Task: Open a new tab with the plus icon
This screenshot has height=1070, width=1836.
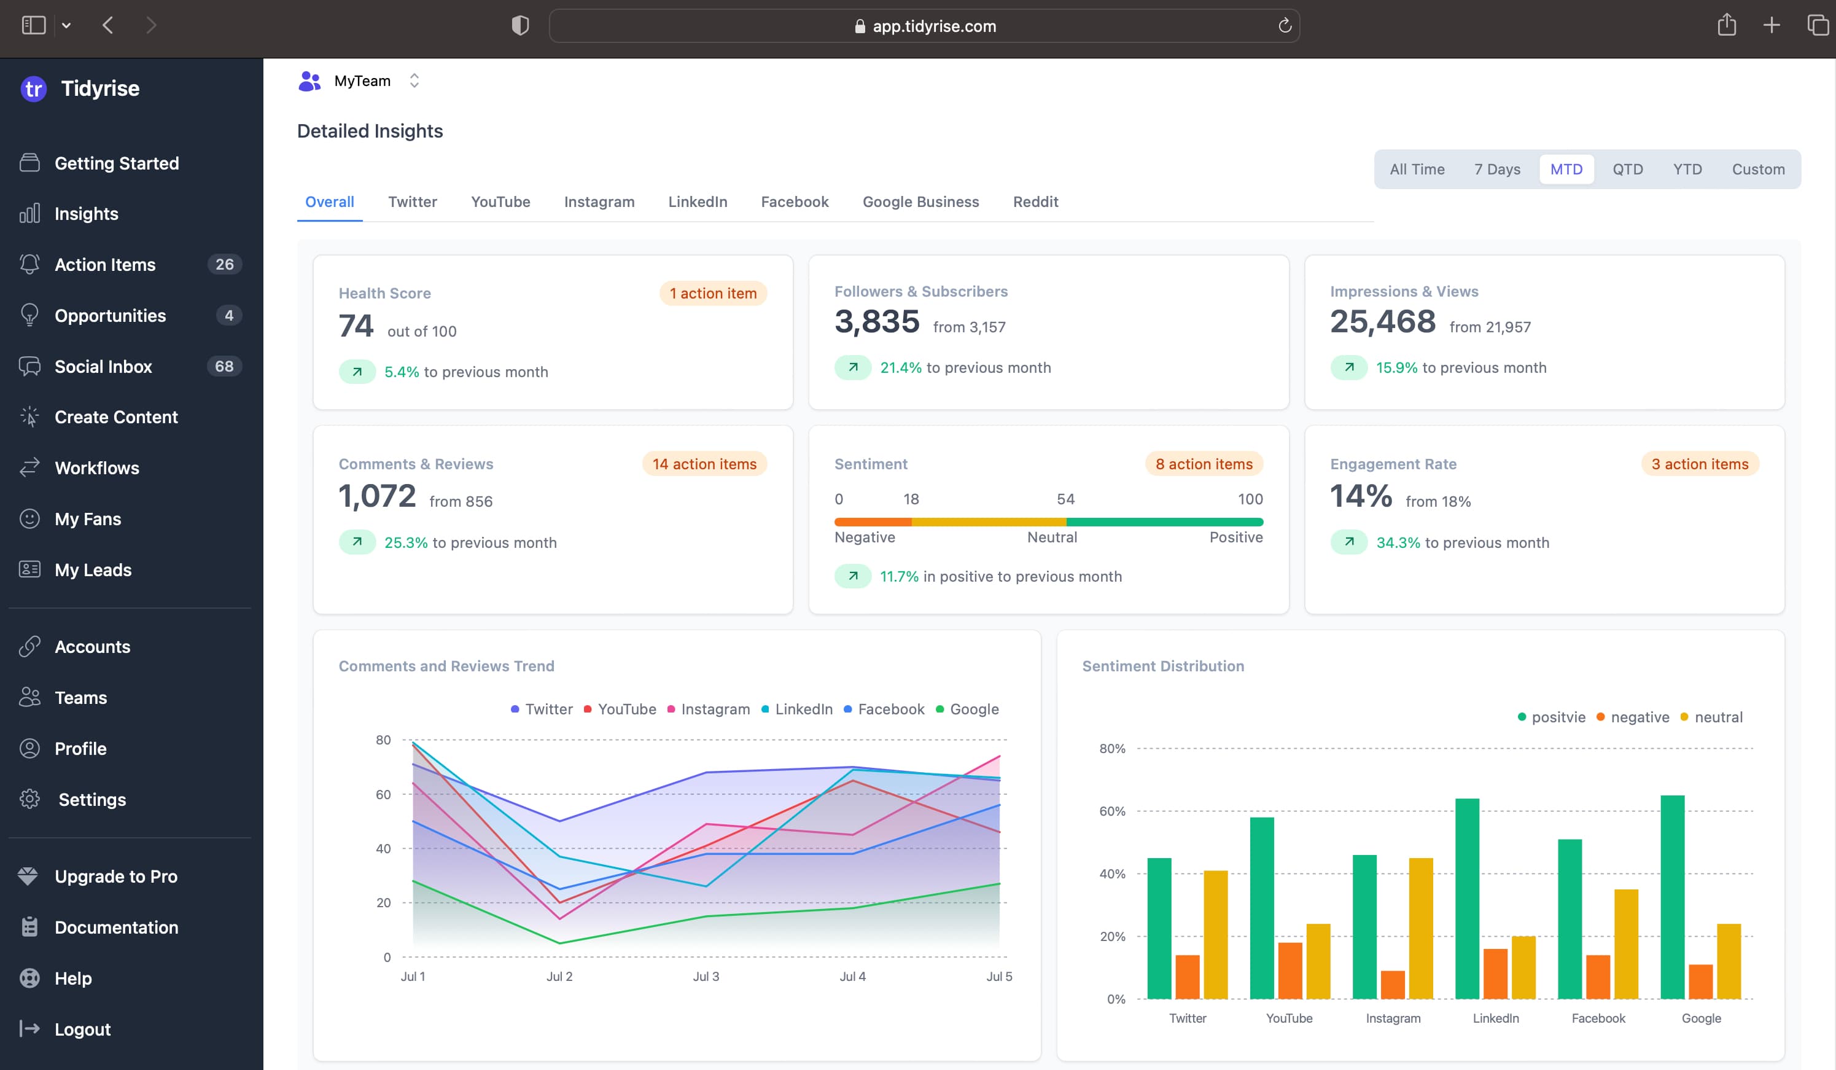Action: pos(1772,26)
